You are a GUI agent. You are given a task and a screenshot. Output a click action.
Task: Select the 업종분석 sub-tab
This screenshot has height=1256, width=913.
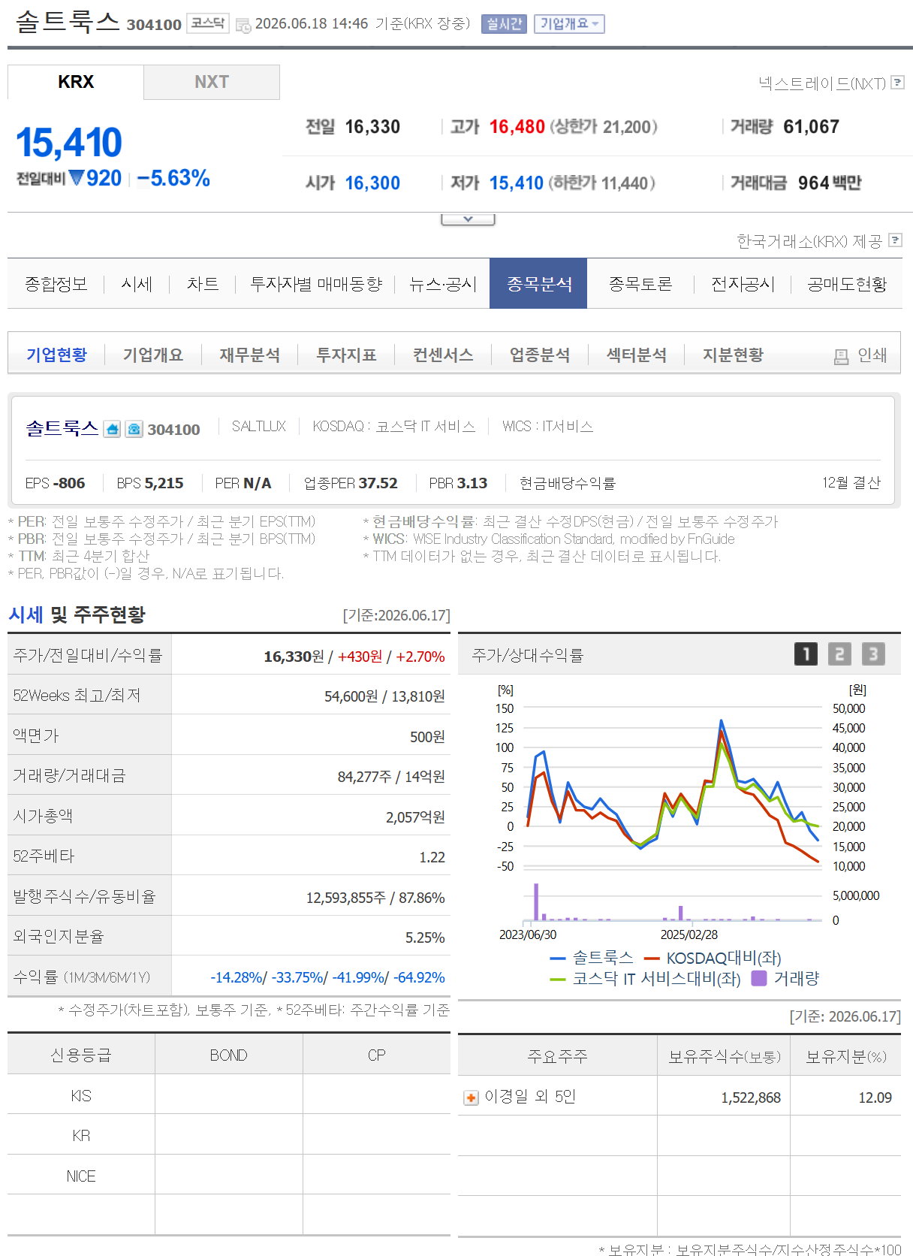(540, 355)
